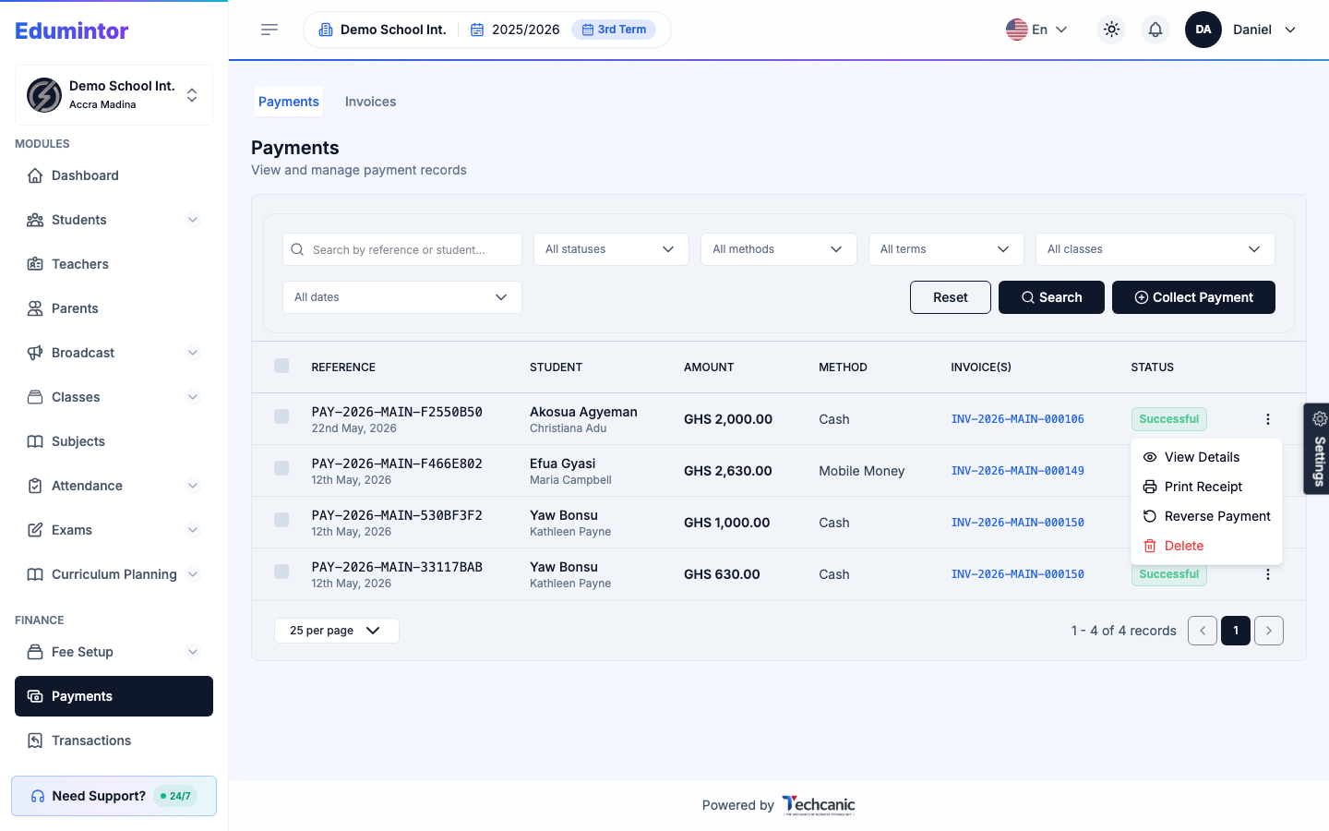Select checkbox for PAY-2026-MAIN-33117BAB
The image size is (1329, 831).
[281, 572]
